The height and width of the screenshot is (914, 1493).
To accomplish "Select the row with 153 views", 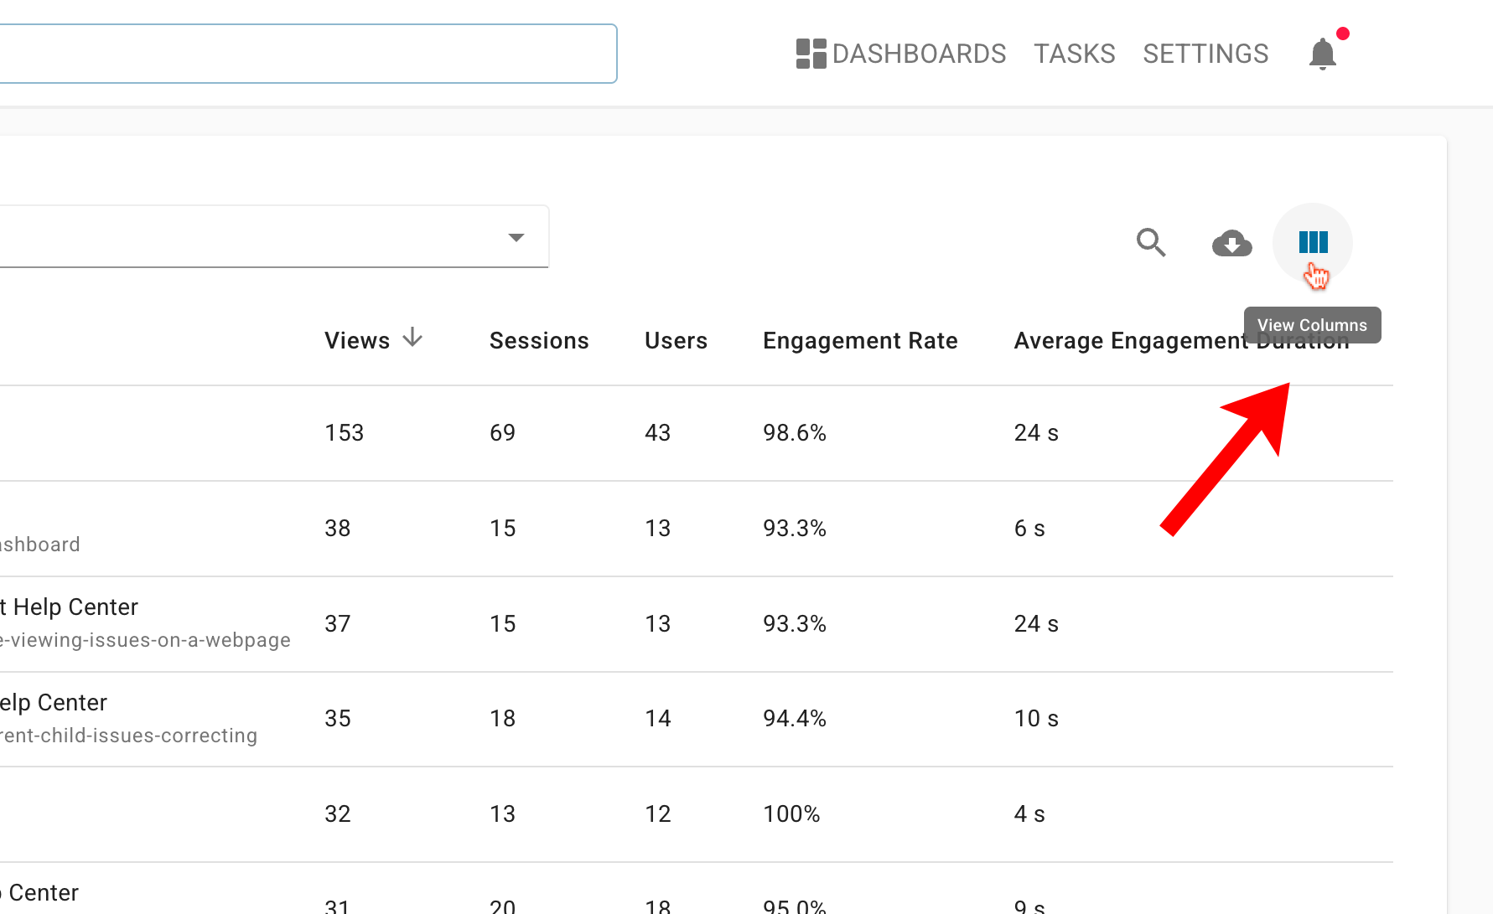I will coord(344,432).
